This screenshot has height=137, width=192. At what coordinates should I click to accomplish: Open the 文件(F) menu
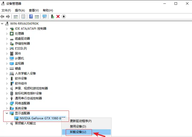pos(6,10)
